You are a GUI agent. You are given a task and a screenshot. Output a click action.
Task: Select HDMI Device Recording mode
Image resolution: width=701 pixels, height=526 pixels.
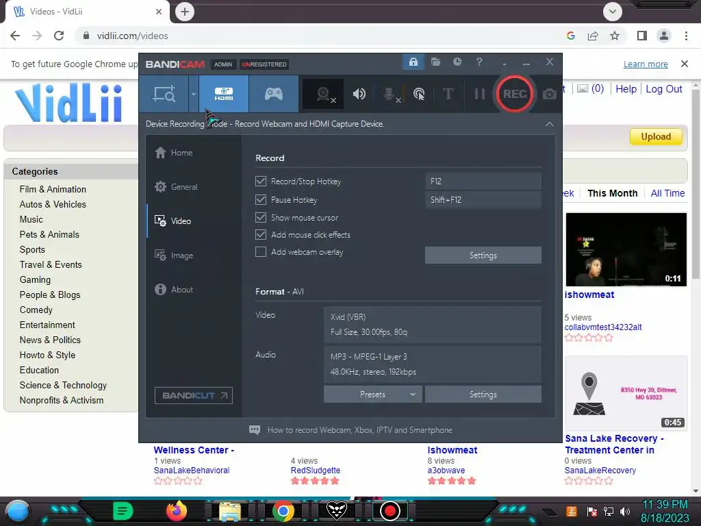click(224, 94)
